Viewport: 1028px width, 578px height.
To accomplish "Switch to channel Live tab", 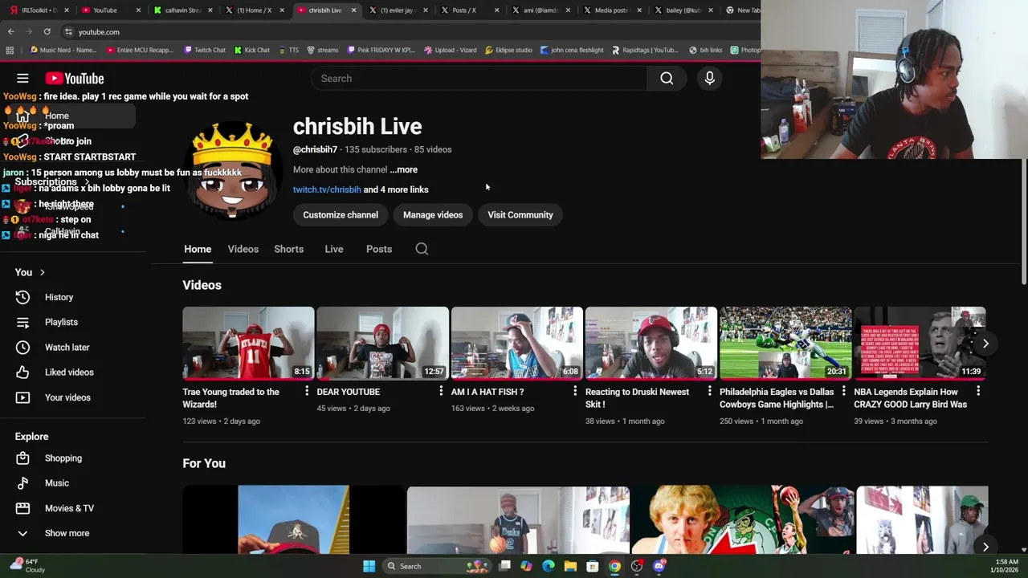I will (x=333, y=249).
